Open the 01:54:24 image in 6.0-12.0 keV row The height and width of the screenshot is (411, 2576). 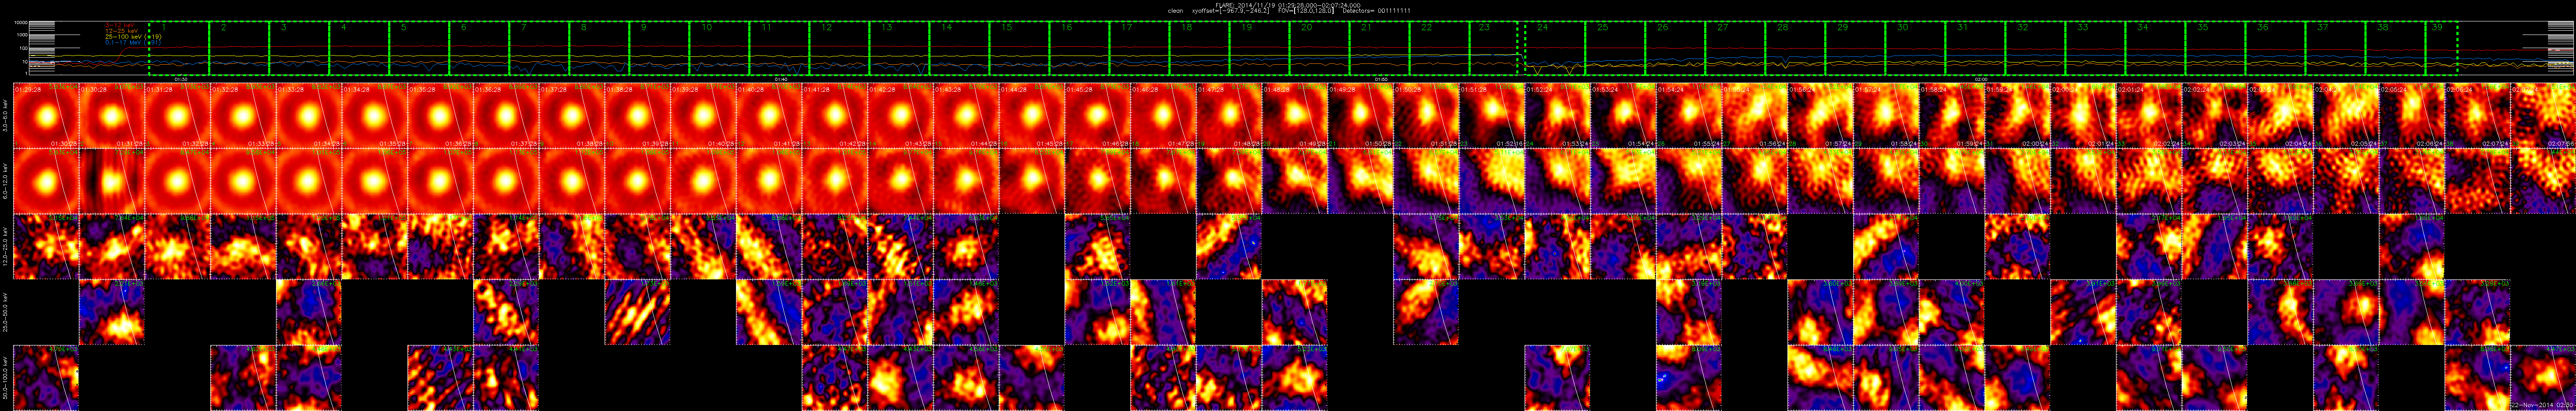coord(1689,181)
